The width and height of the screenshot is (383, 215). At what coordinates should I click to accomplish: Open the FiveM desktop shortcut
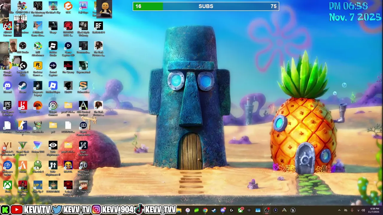pos(22,167)
